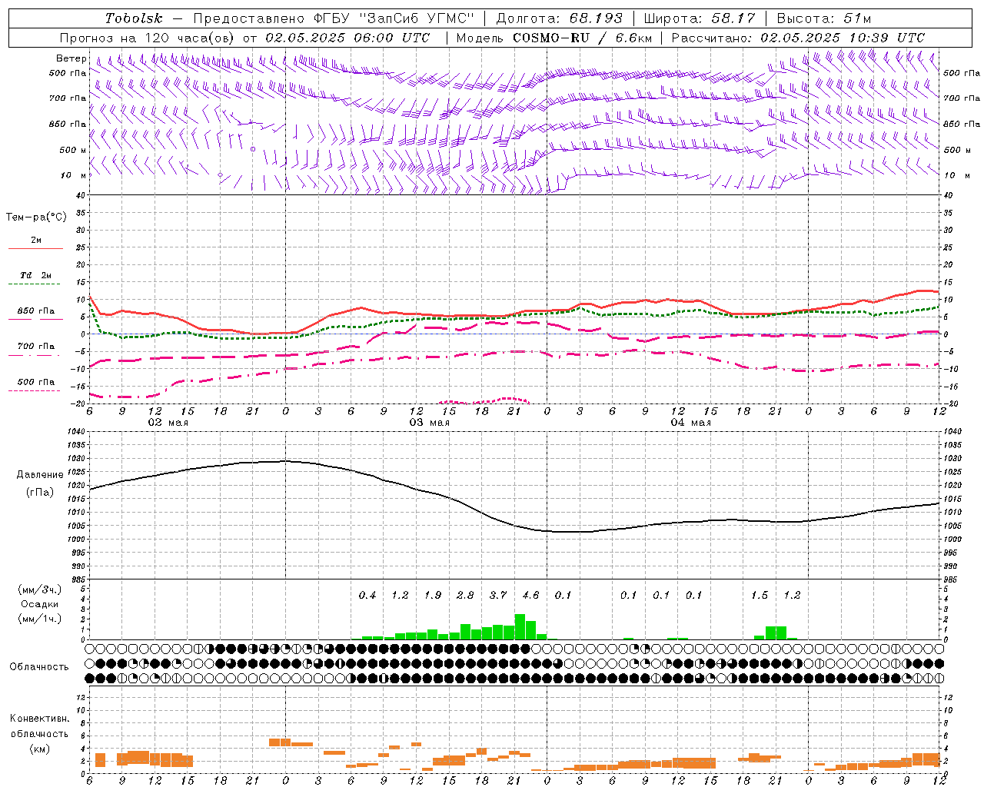Click the station name Tobolsk in header
This screenshot has height=787, width=984.
click(134, 18)
